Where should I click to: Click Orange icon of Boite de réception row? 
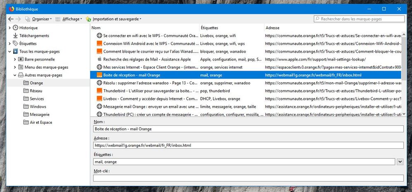pos(99,75)
